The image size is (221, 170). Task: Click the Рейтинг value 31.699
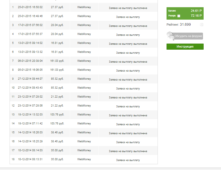(185, 25)
